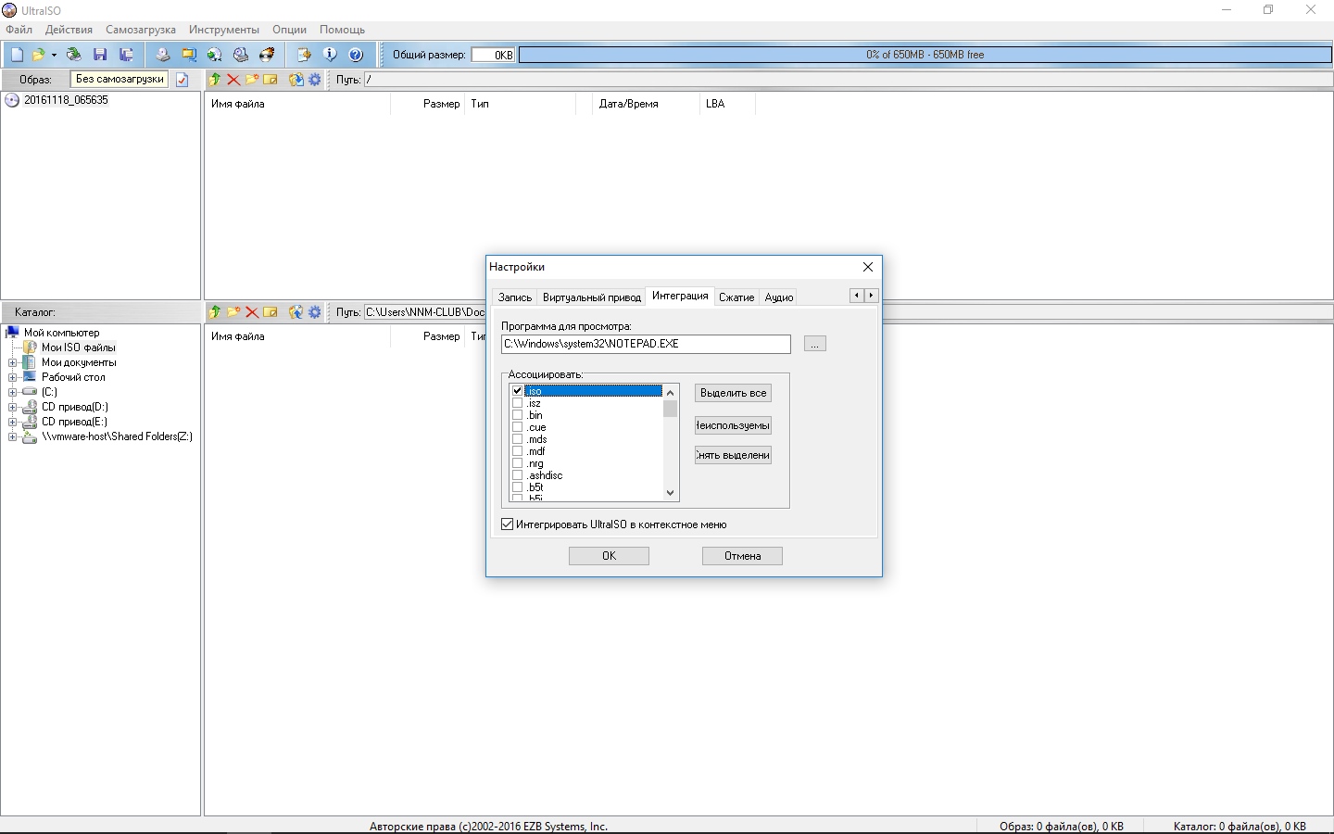Click the Make CD/DVD image icon
This screenshot has height=834, width=1334.
163,55
